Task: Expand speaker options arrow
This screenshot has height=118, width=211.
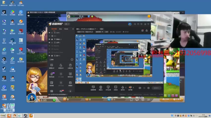Action: pyautogui.click(x=133, y=88)
